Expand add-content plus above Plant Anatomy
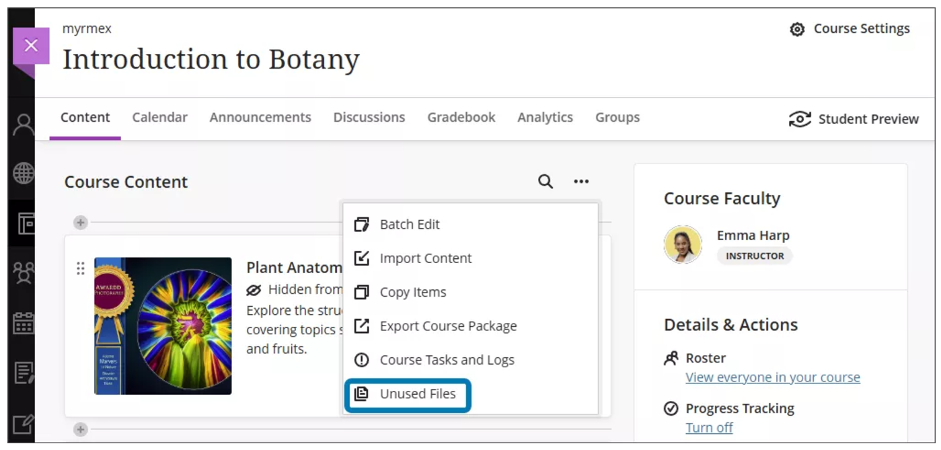Image resolution: width=941 pixels, height=450 pixels. [x=81, y=223]
